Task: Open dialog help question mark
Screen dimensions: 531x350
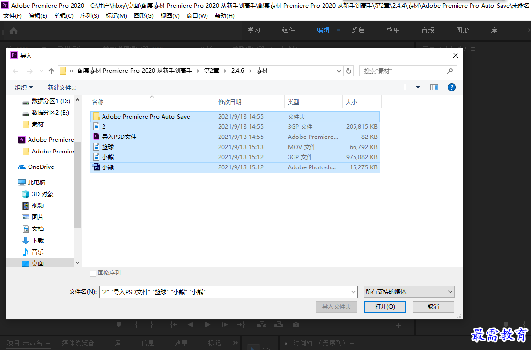Action: [451, 87]
